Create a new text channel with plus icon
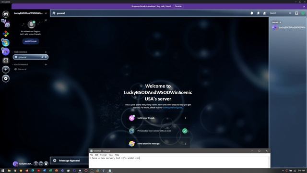This screenshot has height=173, width=307. (x=46, y=52)
